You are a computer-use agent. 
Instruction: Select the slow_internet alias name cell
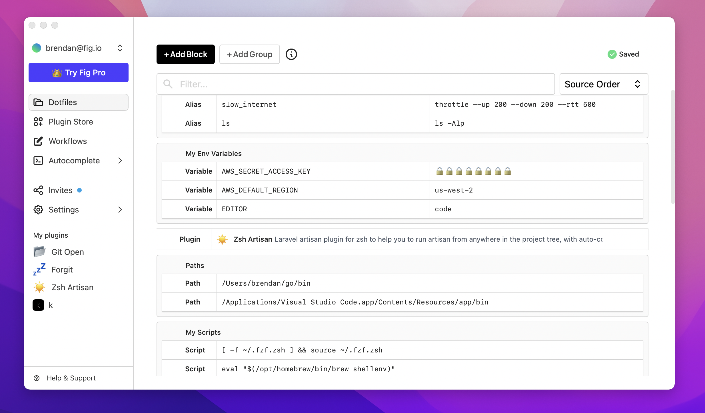coord(323,105)
